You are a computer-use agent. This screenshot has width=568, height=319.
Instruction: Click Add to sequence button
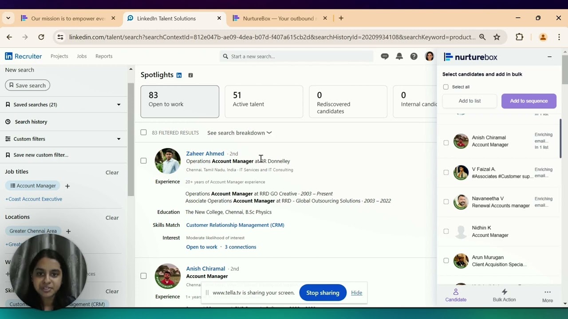click(529, 101)
